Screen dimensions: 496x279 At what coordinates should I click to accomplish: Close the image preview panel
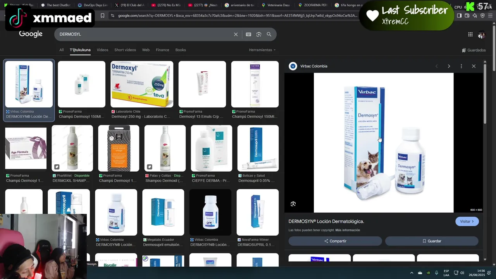474,66
